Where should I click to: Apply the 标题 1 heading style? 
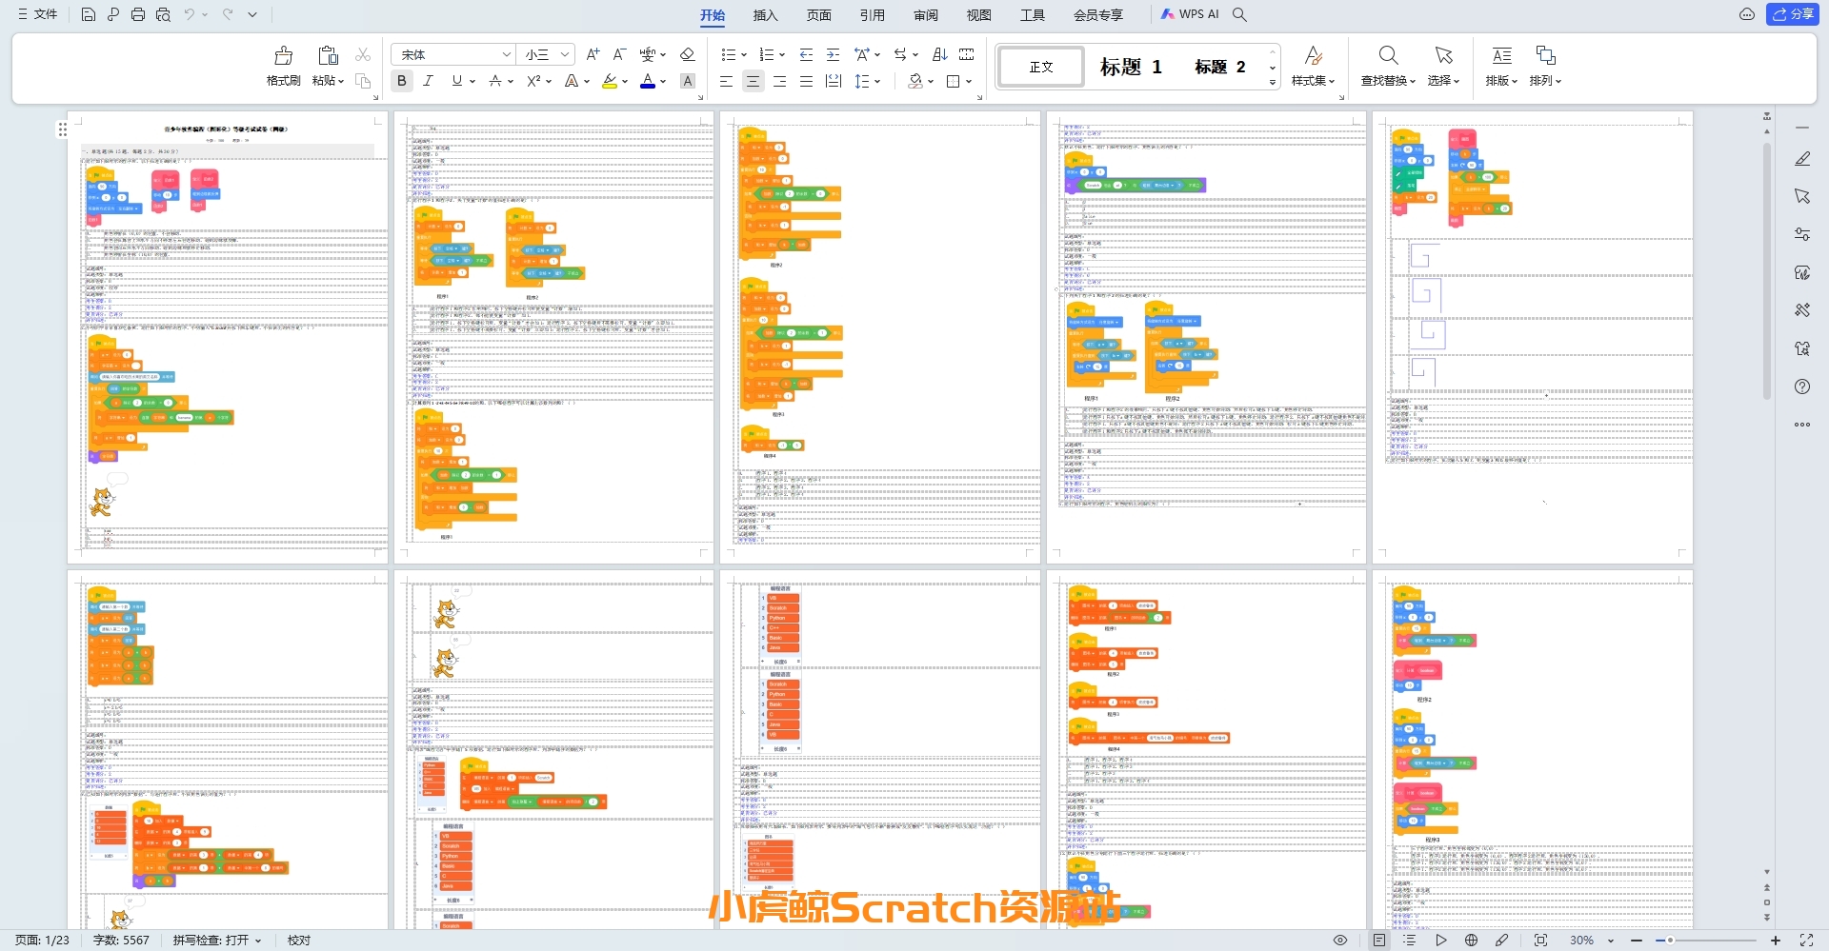[1131, 67]
